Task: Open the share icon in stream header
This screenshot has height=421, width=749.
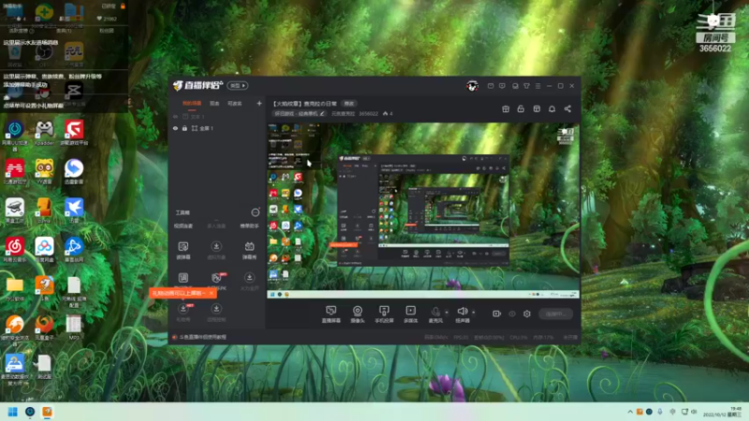Action: click(x=567, y=109)
